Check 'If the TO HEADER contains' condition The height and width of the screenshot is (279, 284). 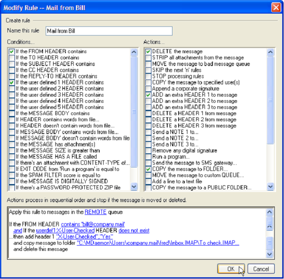[x=11, y=58]
